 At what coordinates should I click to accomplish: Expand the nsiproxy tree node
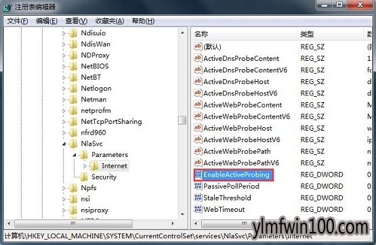(x=64, y=210)
